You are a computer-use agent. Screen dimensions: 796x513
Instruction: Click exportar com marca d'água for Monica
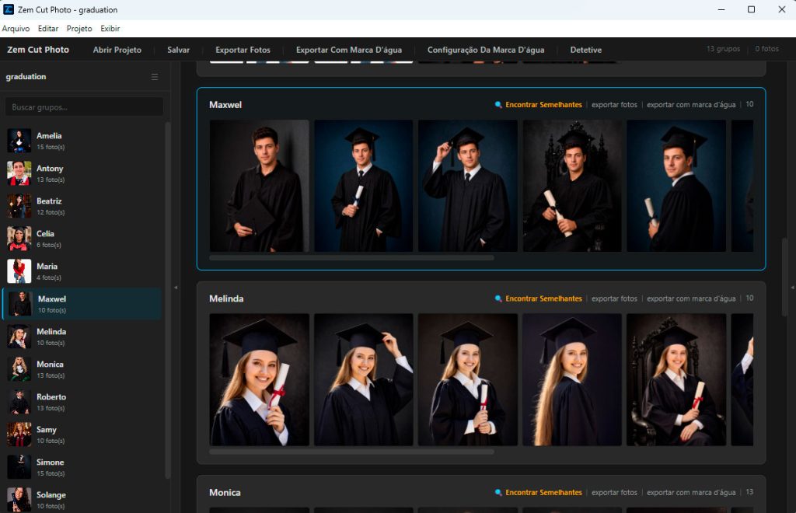point(691,492)
